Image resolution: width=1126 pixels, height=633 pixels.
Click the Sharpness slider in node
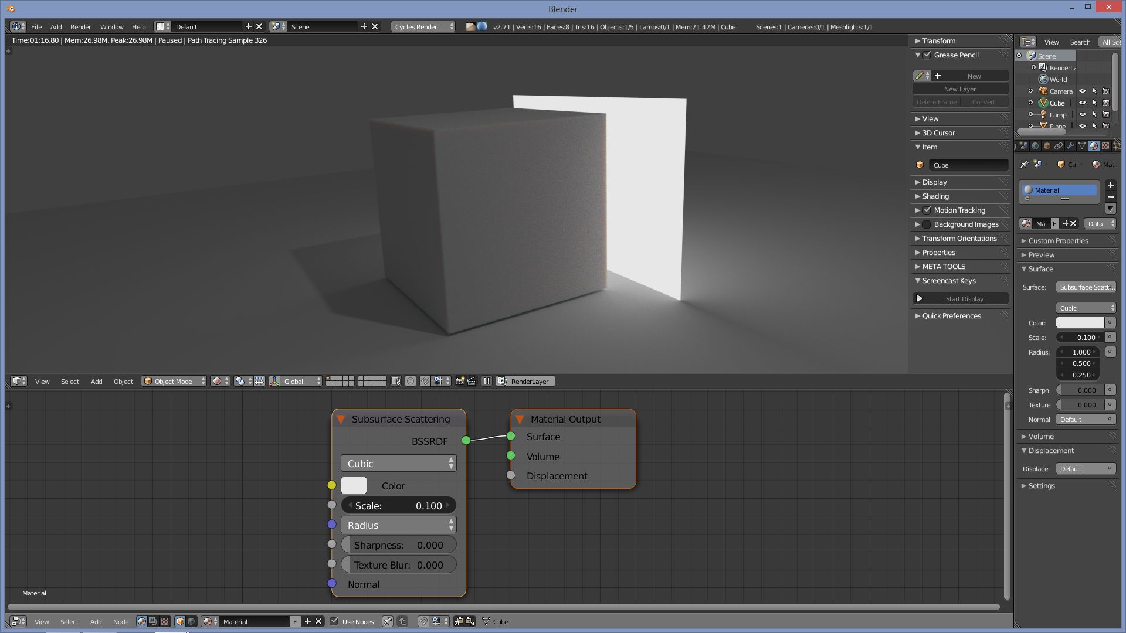(399, 544)
